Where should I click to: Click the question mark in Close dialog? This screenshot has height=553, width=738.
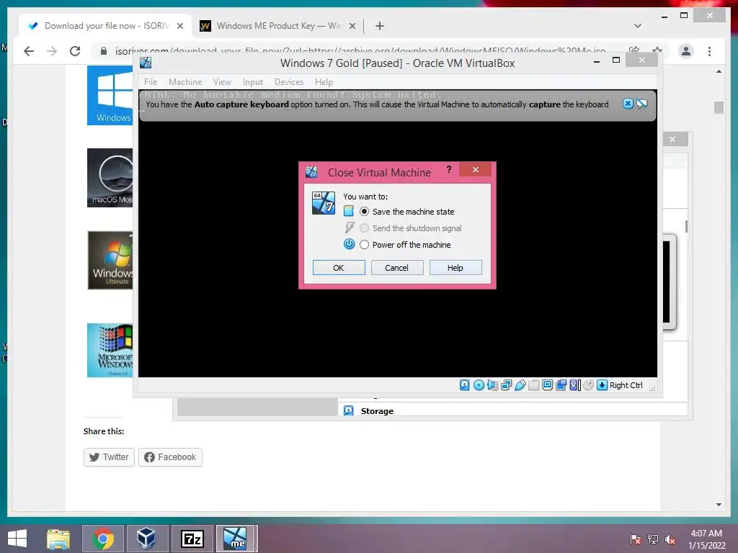pos(449,169)
